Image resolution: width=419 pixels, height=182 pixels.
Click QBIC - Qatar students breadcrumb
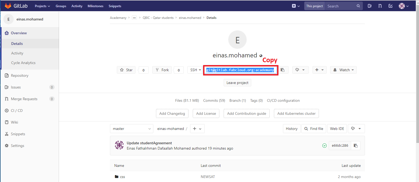pyautogui.click(x=158, y=18)
